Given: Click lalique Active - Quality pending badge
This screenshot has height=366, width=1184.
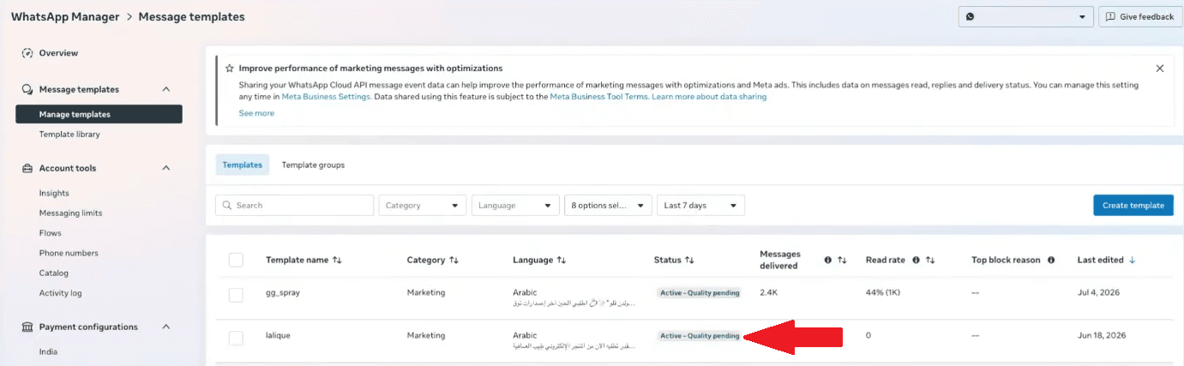Looking at the screenshot, I should coord(699,336).
